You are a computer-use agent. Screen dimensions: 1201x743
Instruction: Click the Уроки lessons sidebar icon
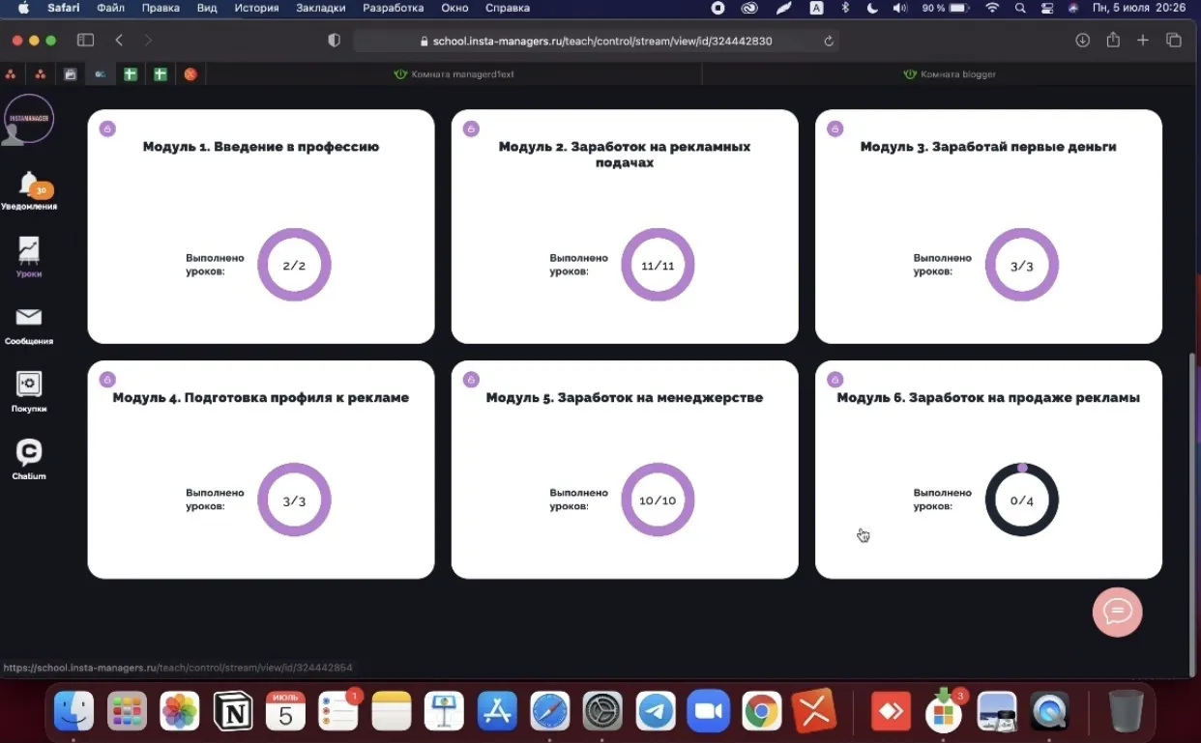pyautogui.click(x=29, y=252)
